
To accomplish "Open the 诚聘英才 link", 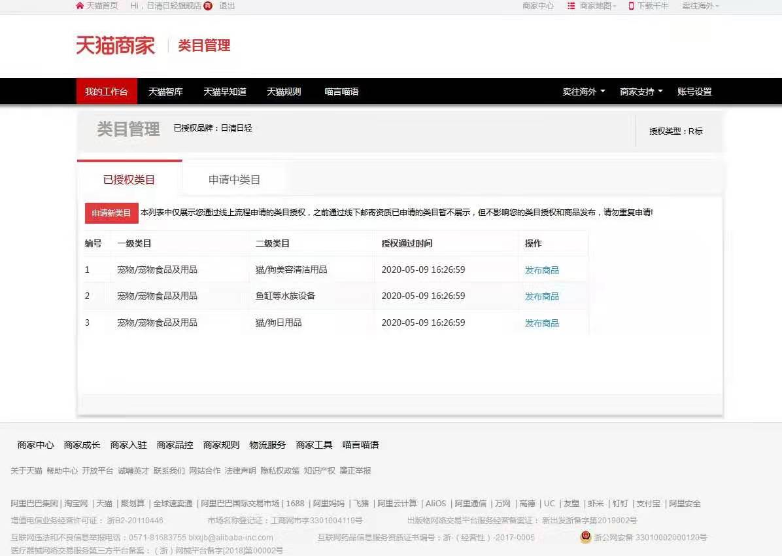I will tap(133, 471).
